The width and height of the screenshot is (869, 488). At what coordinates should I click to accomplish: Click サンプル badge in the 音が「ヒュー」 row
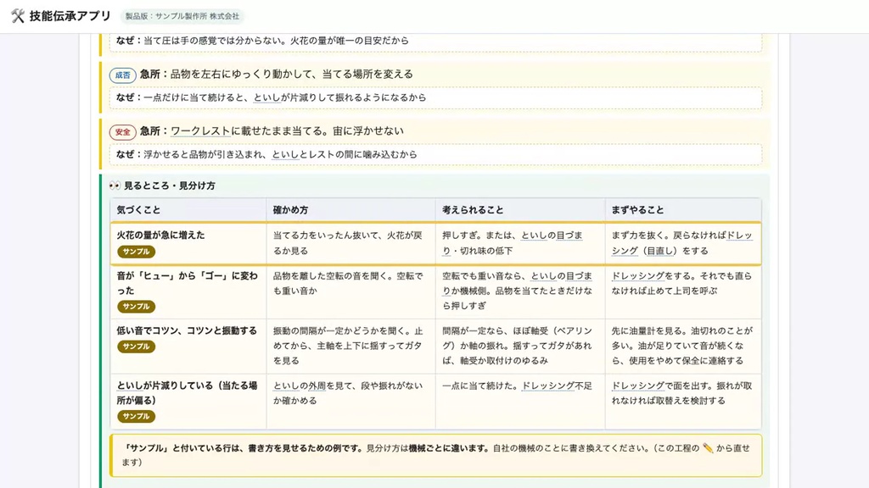coord(136,307)
